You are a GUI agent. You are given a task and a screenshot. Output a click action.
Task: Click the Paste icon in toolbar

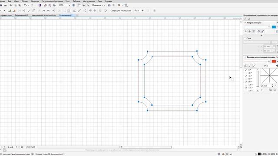20,5
